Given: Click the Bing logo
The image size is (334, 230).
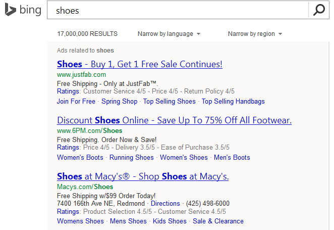Looking at the screenshot, I should pos(23,10).
